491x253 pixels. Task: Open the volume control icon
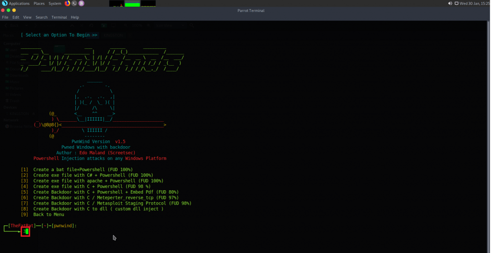coord(450,3)
